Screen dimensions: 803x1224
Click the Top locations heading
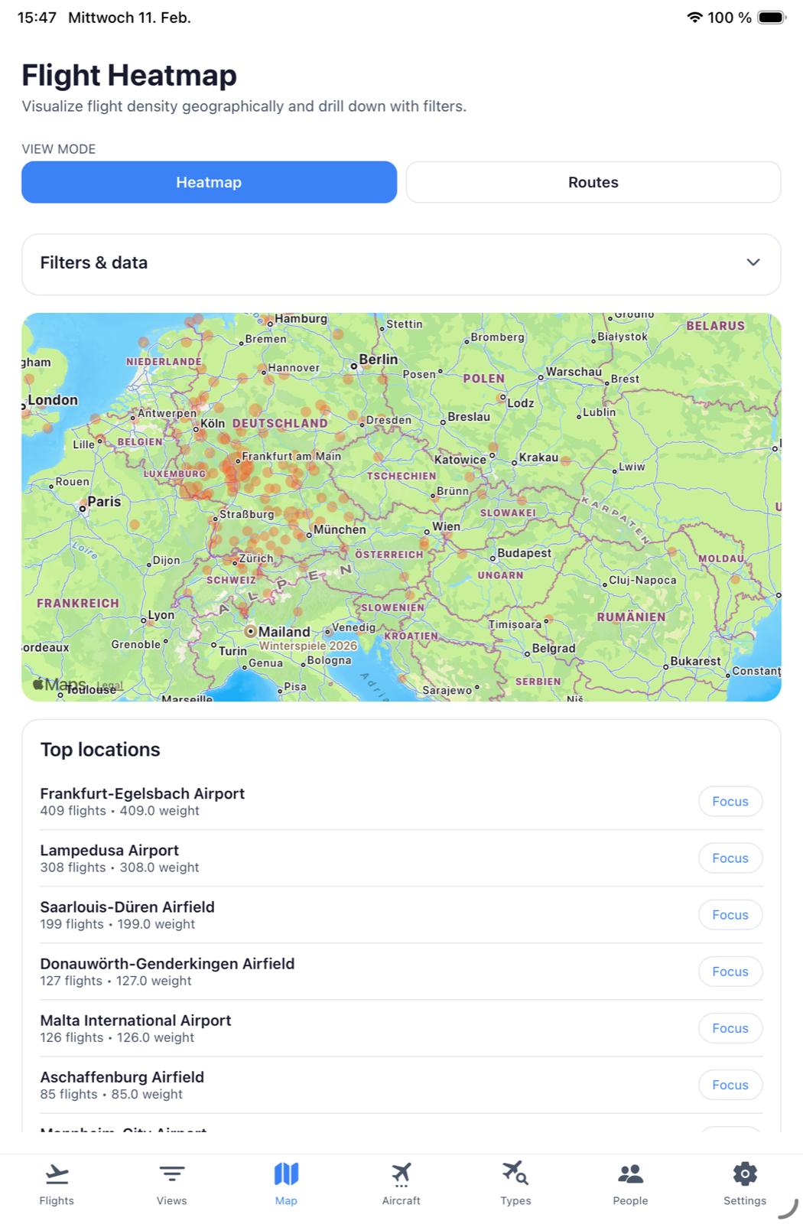(x=100, y=749)
